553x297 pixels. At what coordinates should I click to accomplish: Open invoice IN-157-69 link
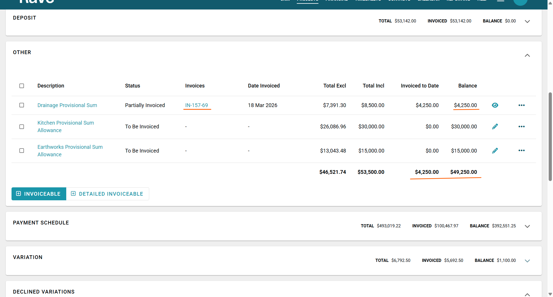(x=196, y=105)
